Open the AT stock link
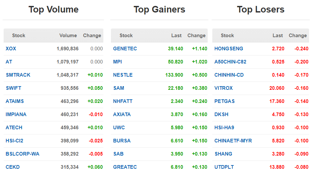Screen dimensions: 314x173 point(9,62)
